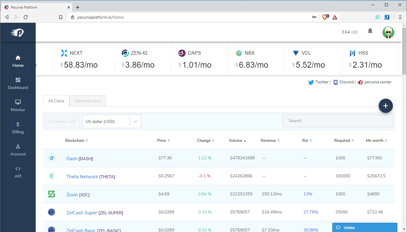The height and width of the screenshot is (232, 407).
Task: Click the -0.1 % change value
Action: 204,176
